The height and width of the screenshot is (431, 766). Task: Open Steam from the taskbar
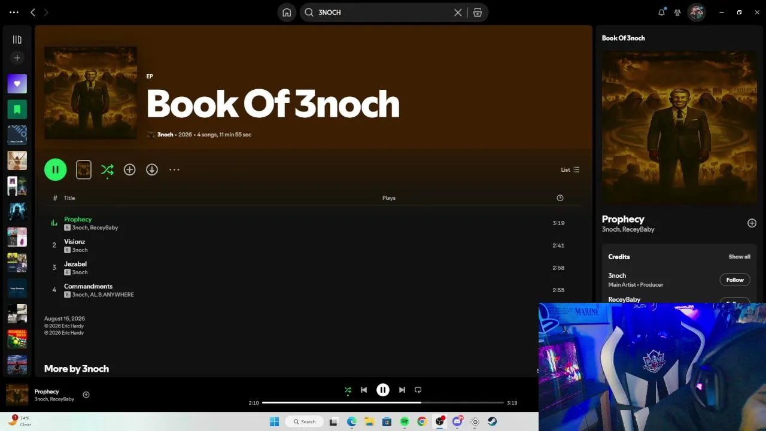point(493,422)
